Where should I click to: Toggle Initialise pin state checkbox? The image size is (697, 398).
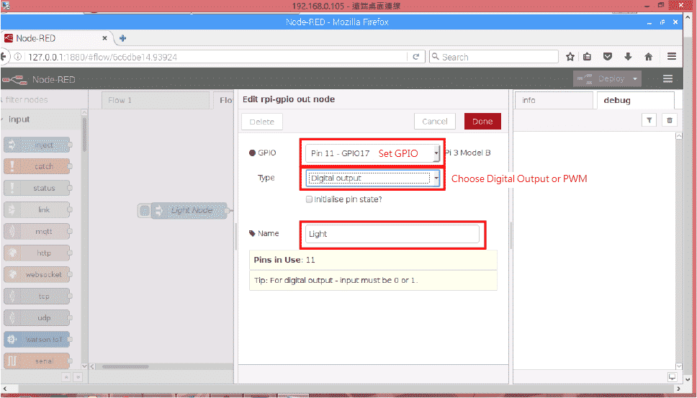(309, 199)
